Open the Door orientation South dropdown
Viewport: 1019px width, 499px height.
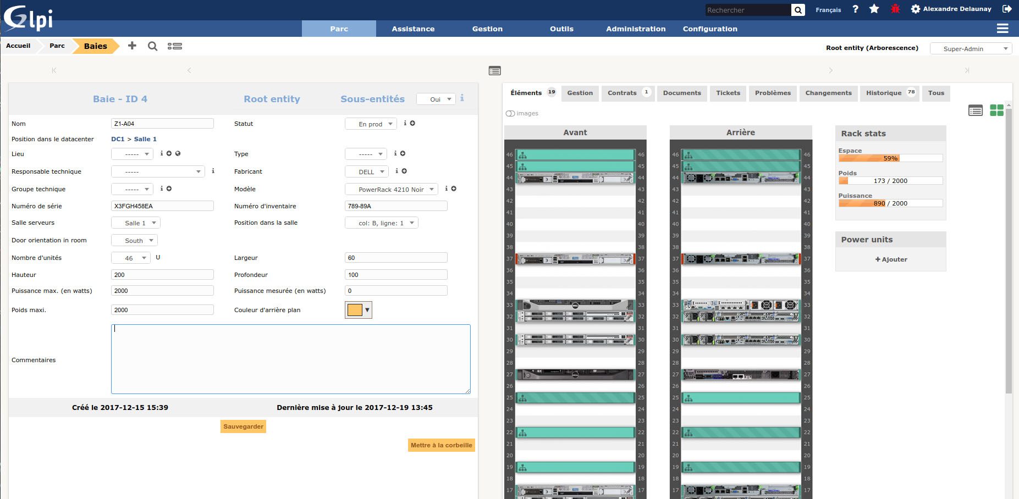coord(134,241)
